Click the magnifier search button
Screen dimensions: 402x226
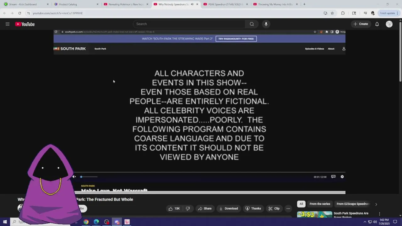coord(252,24)
